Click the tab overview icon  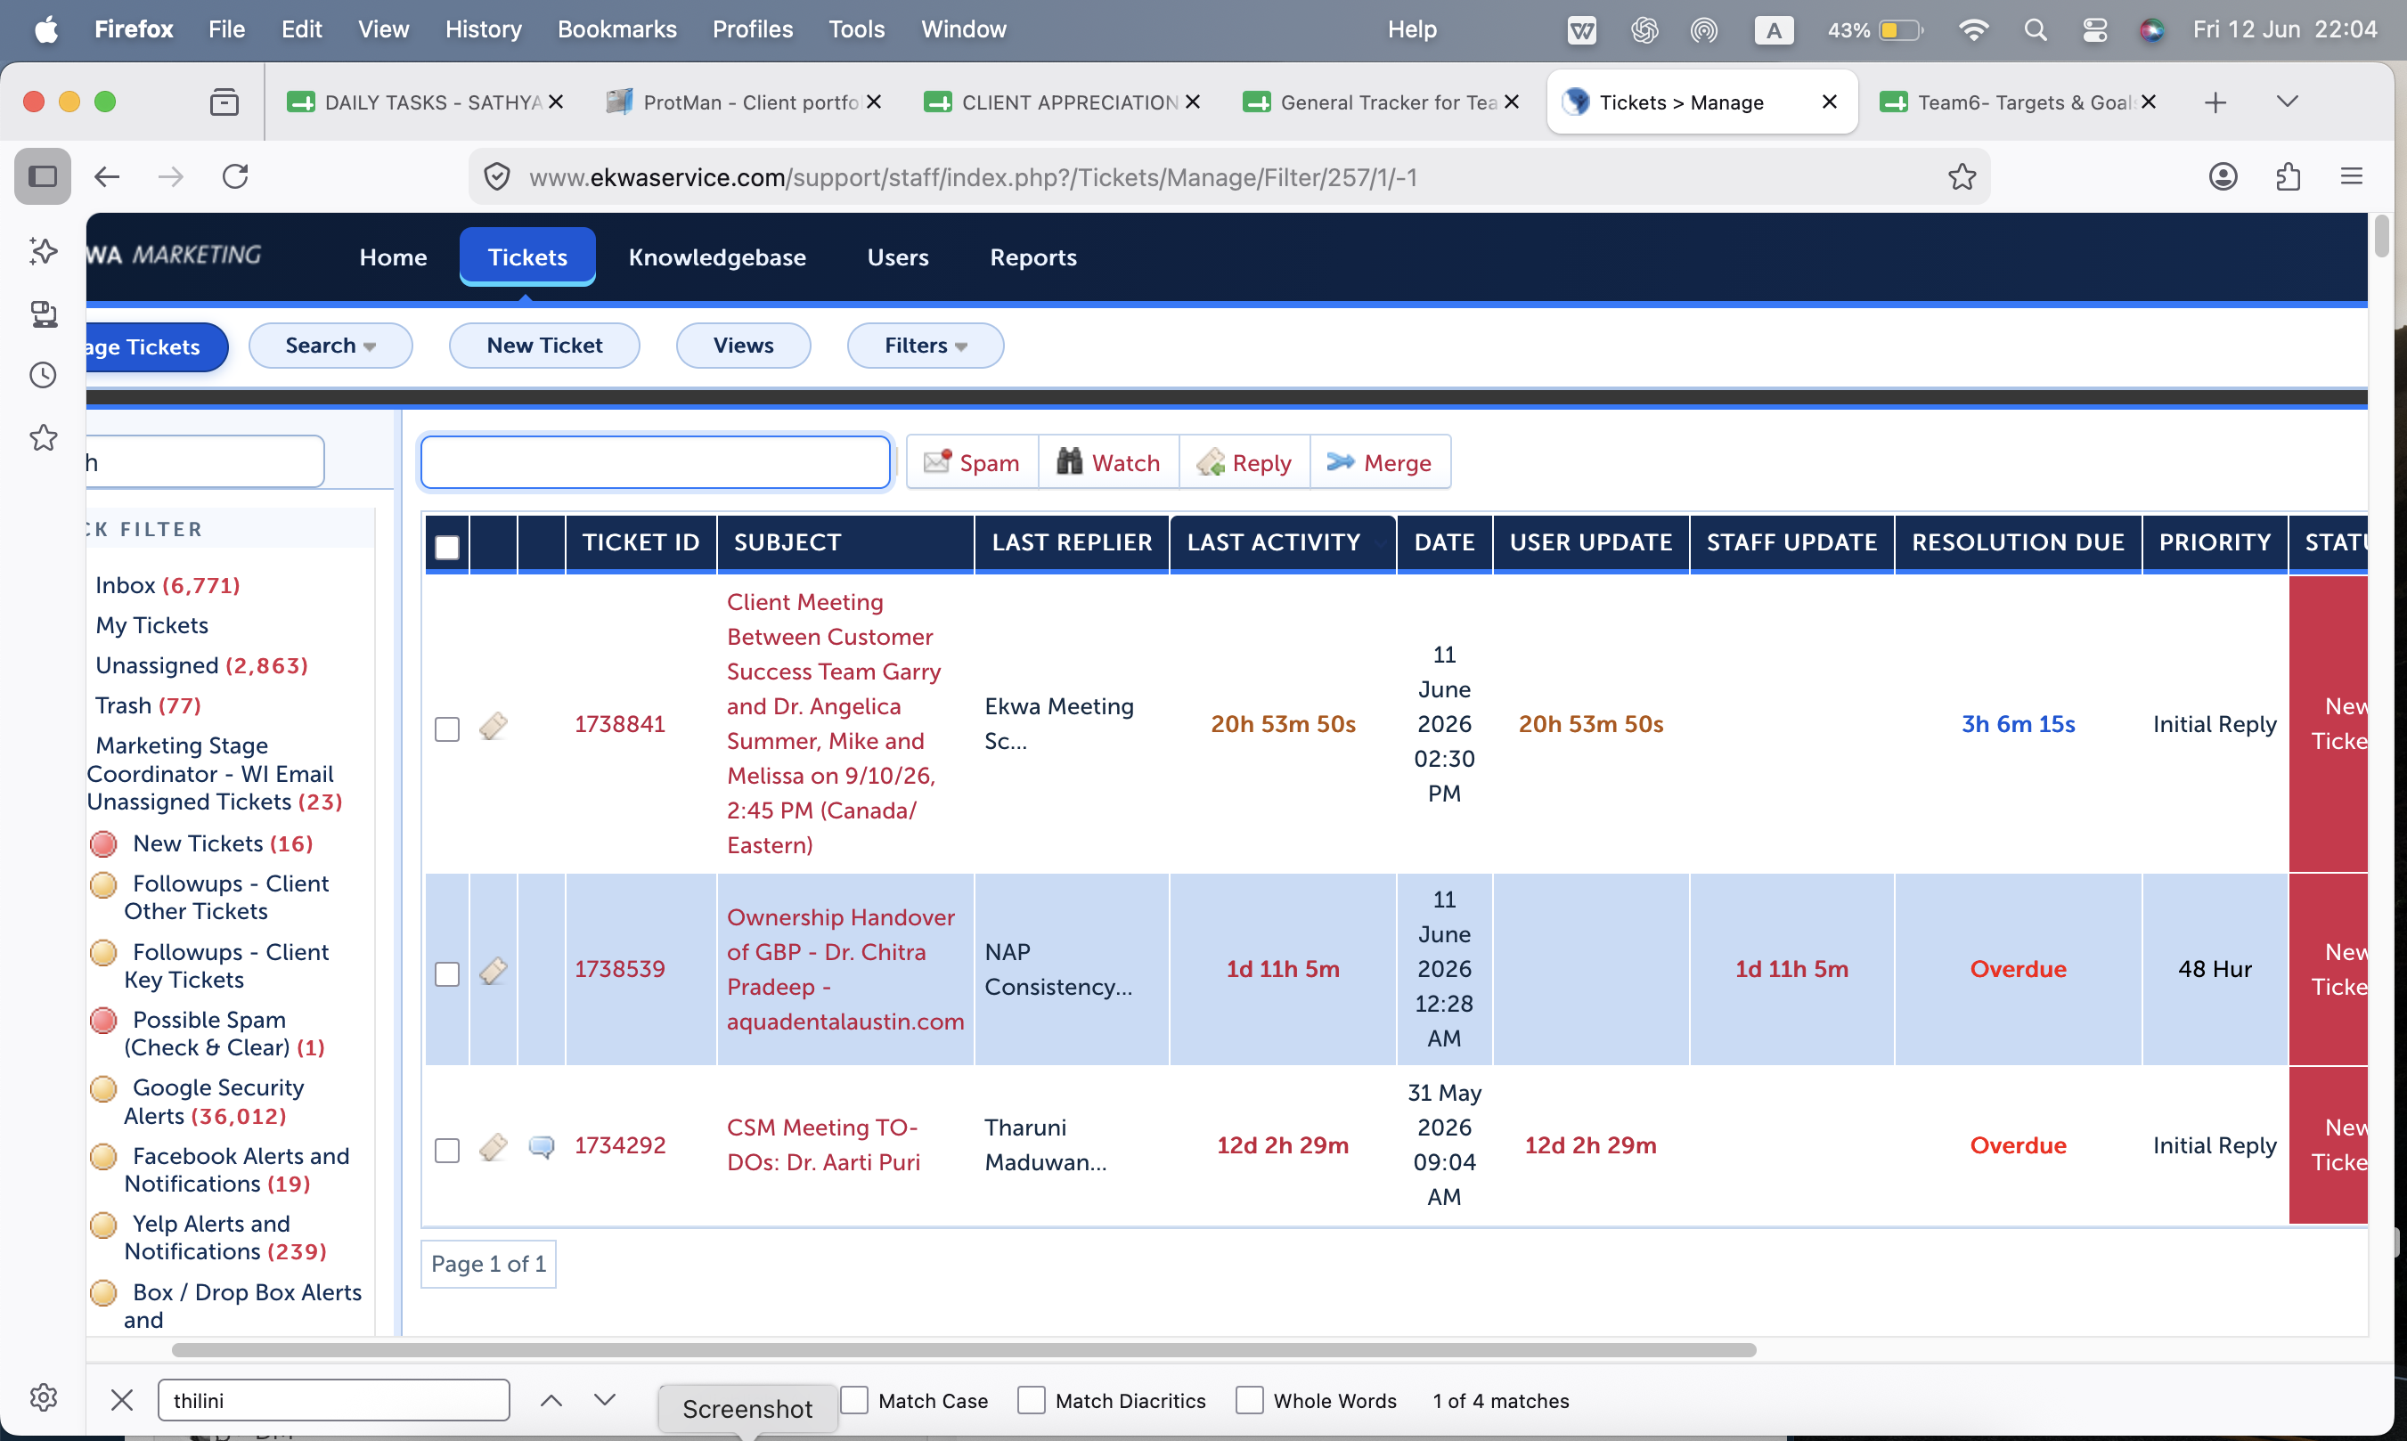[x=224, y=102]
